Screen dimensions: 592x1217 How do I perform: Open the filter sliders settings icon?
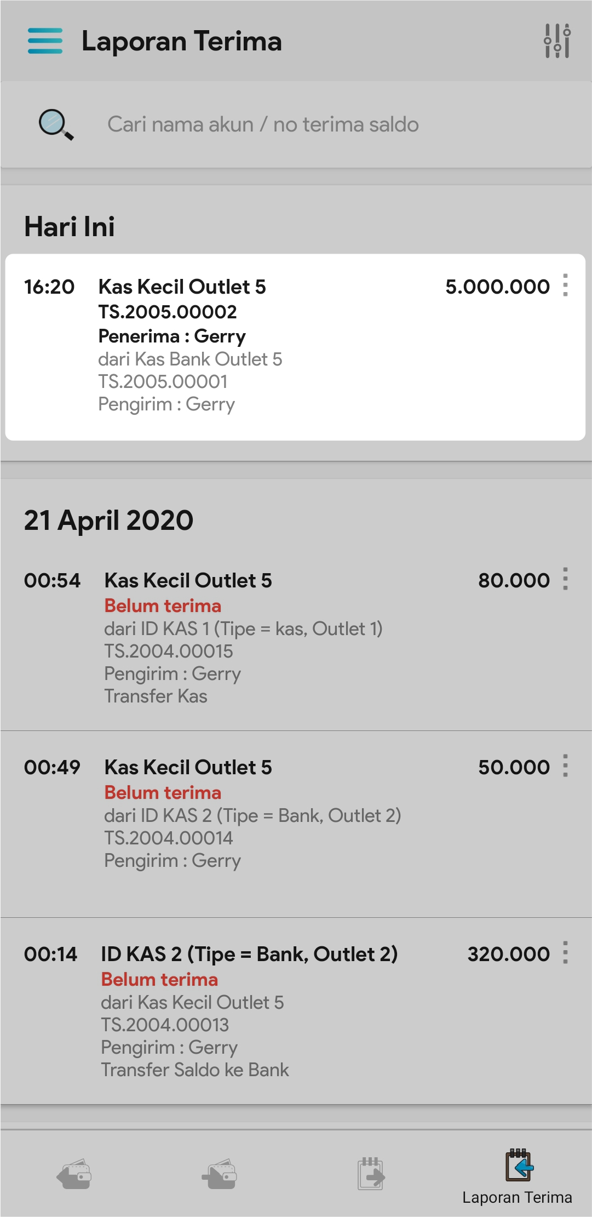[557, 41]
